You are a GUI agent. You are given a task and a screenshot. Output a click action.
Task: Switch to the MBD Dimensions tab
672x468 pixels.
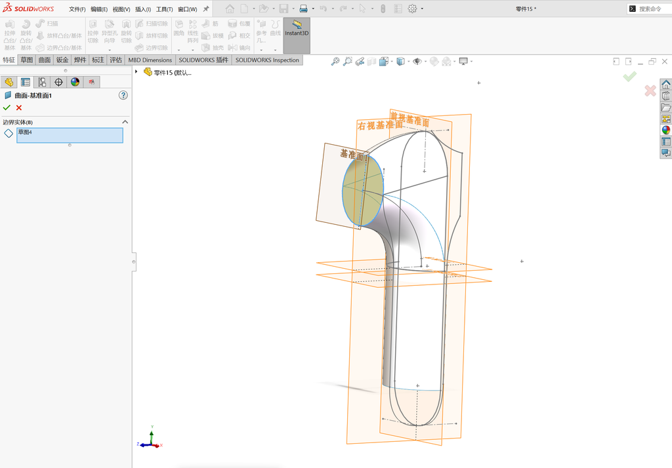pos(150,60)
